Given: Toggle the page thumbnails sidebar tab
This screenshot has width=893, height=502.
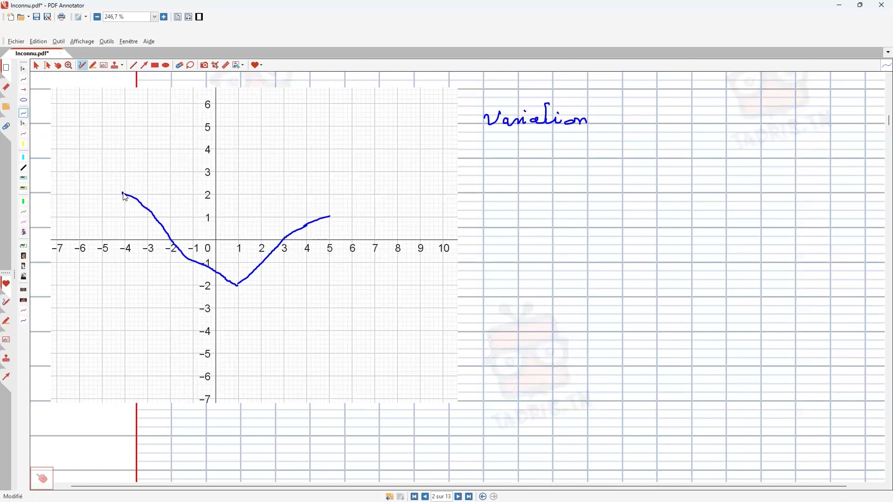Looking at the screenshot, I should click(6, 68).
